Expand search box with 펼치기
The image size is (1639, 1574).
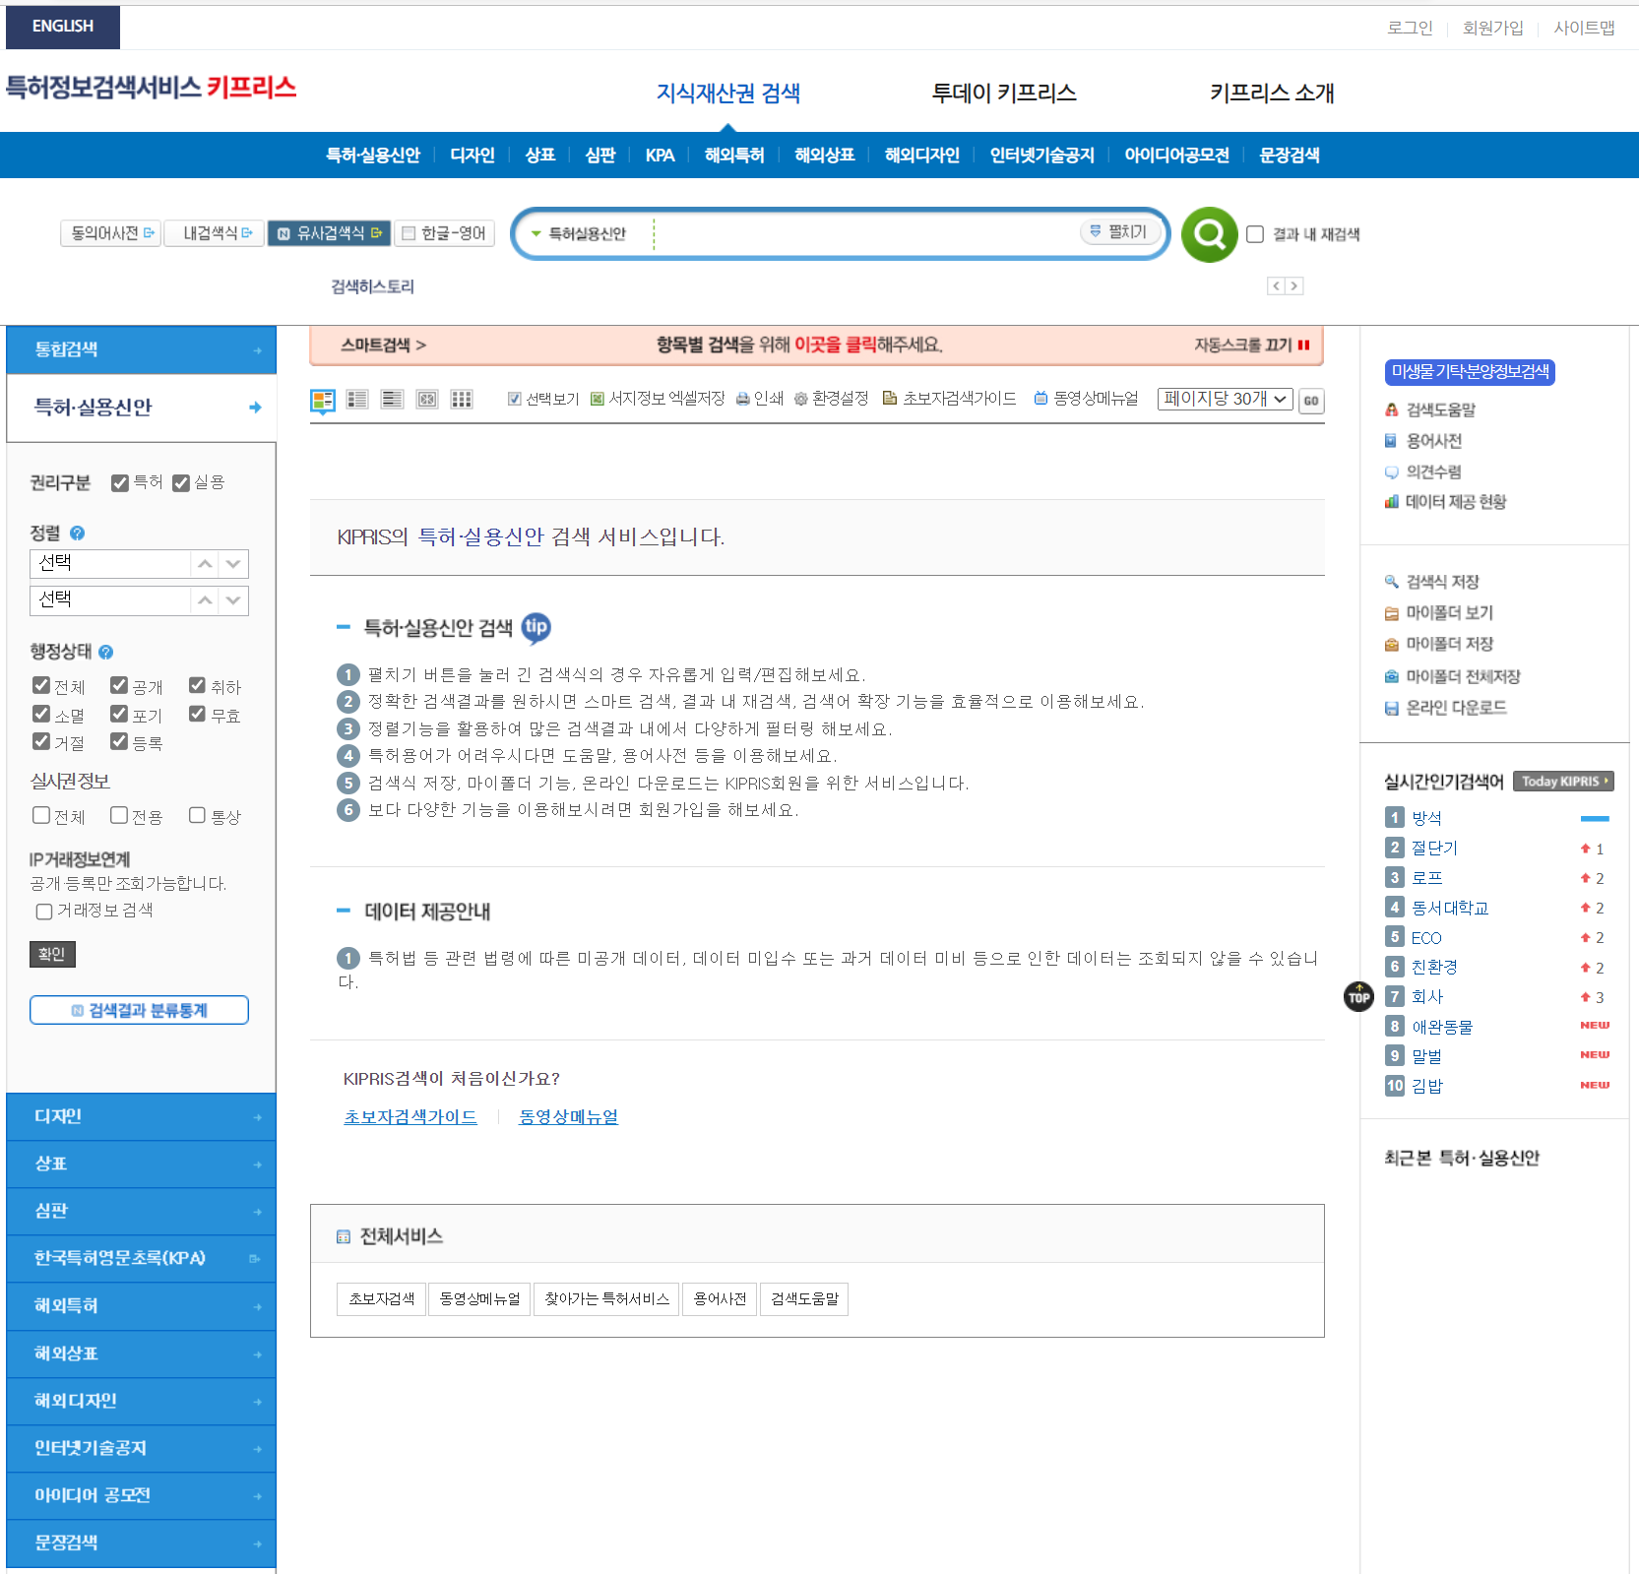[x=1120, y=231]
